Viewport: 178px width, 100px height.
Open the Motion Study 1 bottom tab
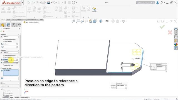25,97
